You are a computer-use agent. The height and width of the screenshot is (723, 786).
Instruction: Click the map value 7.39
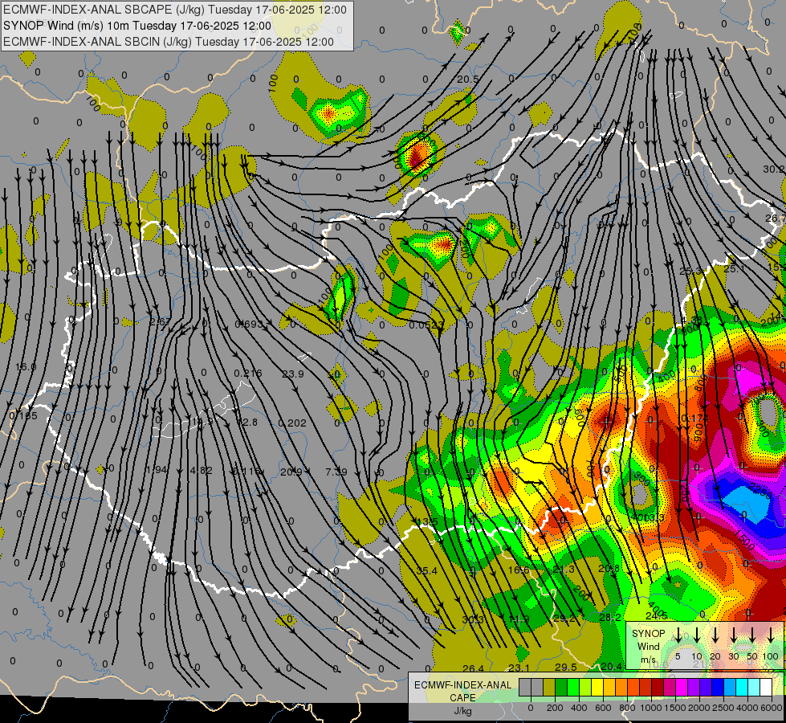(336, 472)
